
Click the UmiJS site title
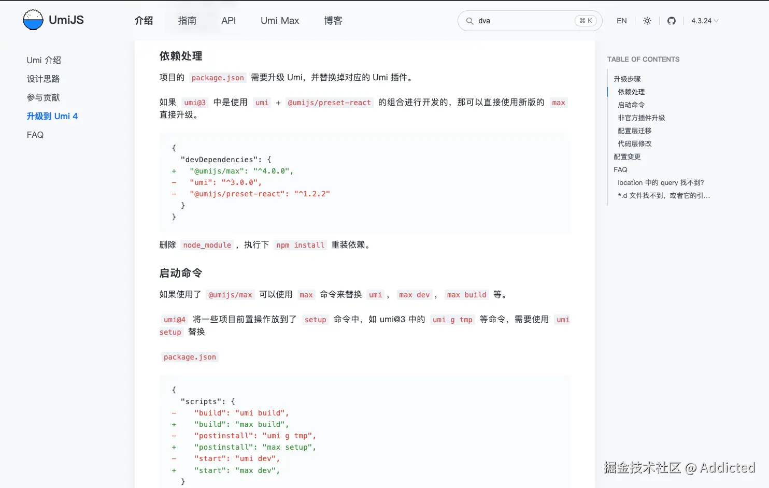66,20
